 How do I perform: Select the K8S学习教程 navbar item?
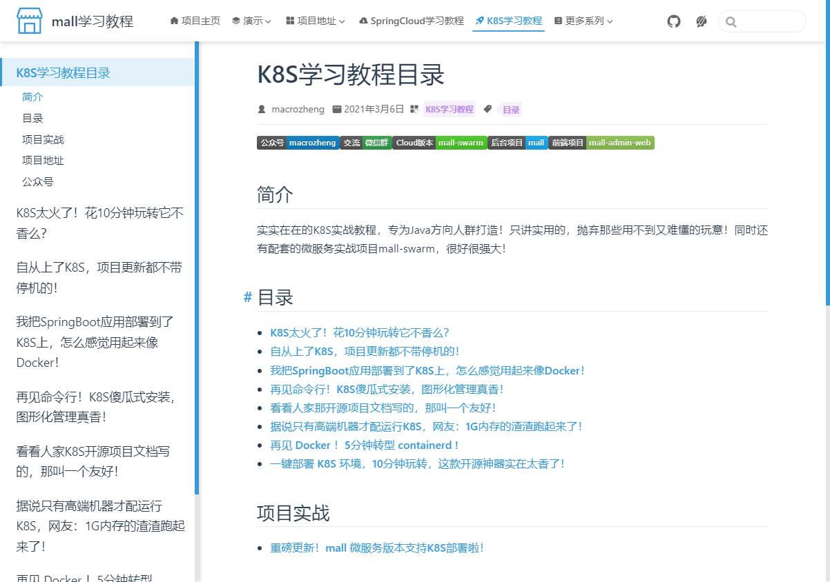[x=509, y=21]
